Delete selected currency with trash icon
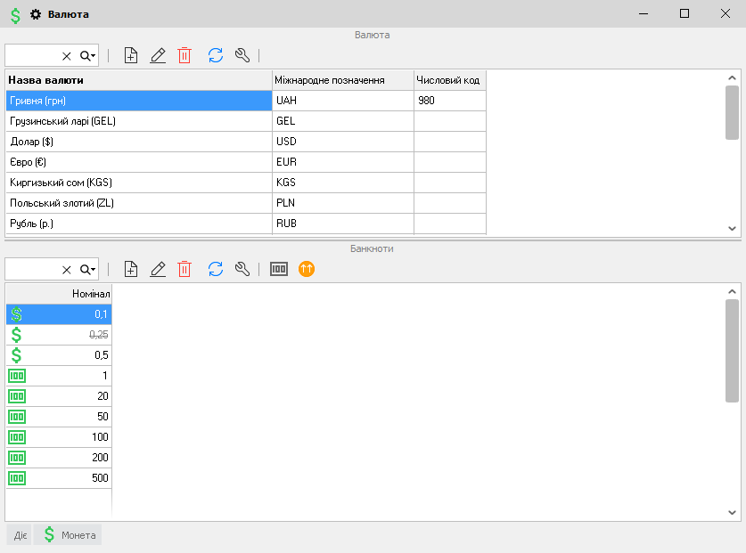 tap(184, 55)
